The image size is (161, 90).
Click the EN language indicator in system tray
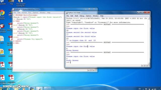pyautogui.click(x=140, y=89)
